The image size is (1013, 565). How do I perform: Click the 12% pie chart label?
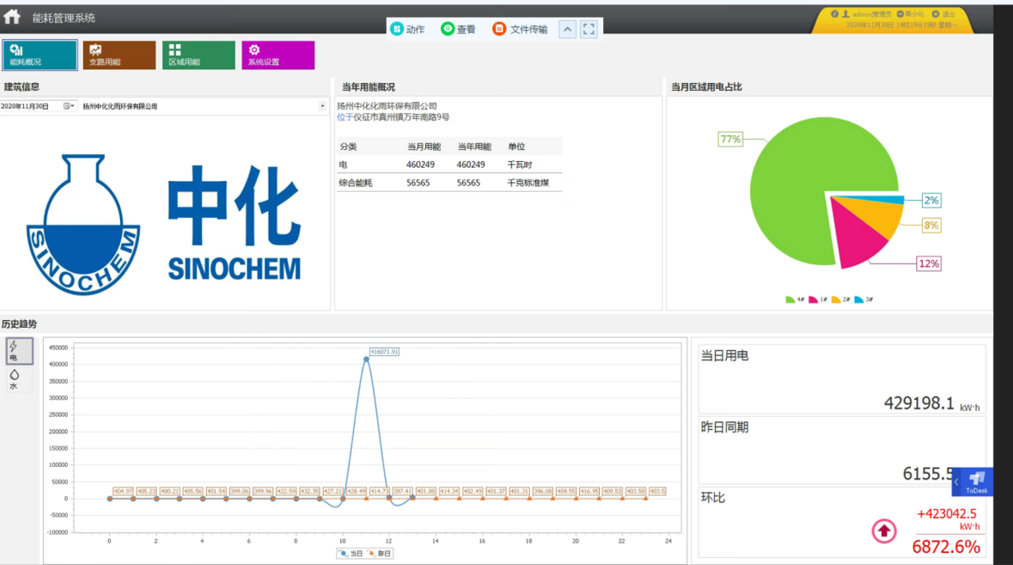tap(928, 263)
